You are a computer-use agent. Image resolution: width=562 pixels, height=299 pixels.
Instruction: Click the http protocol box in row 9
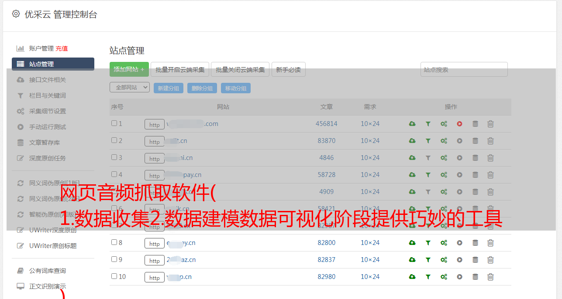(155, 261)
